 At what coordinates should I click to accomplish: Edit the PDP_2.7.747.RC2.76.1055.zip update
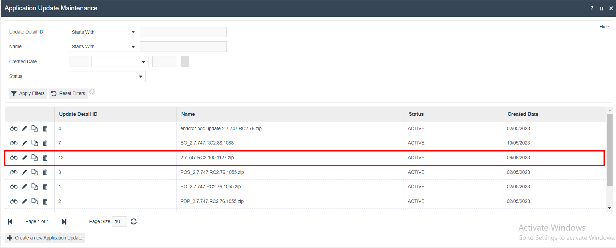tap(24, 202)
